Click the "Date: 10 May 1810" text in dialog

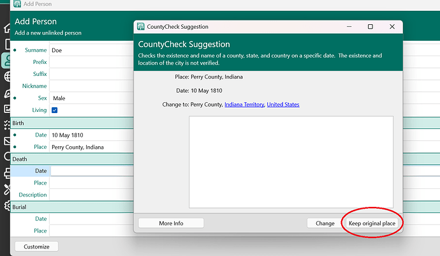pyautogui.click(x=199, y=91)
